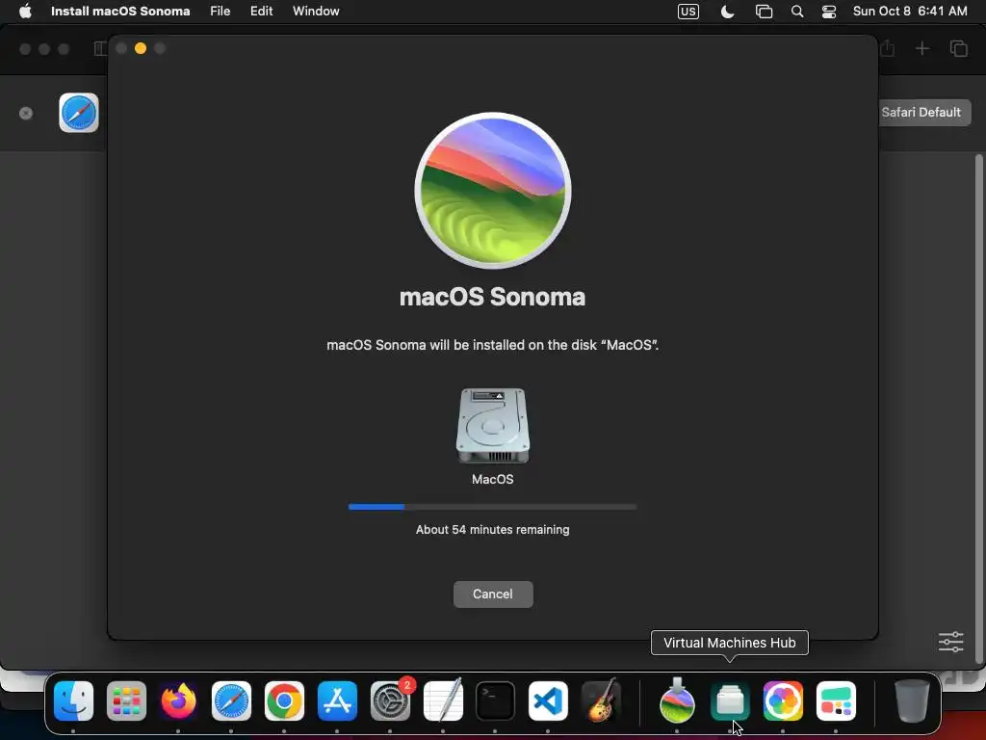The height and width of the screenshot is (740, 986).
Task: Click the 'macOS Sonoma' heading text
Action: click(492, 297)
